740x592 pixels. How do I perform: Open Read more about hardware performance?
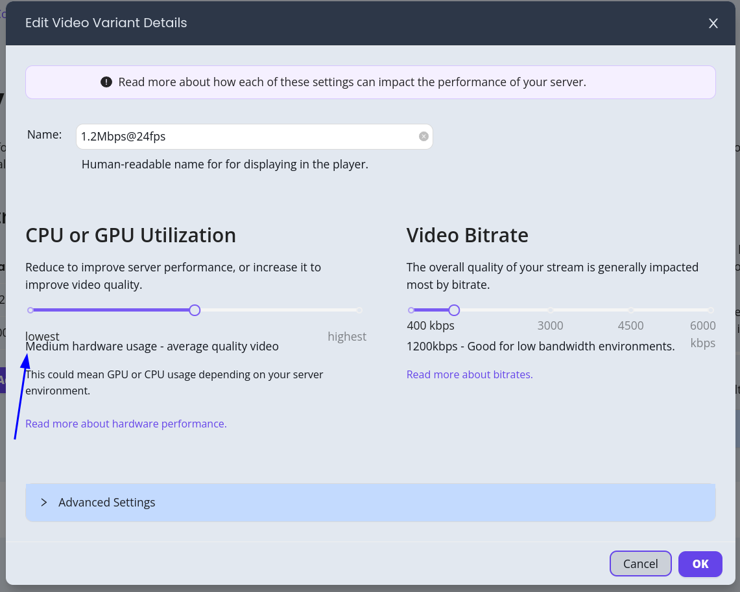126,423
